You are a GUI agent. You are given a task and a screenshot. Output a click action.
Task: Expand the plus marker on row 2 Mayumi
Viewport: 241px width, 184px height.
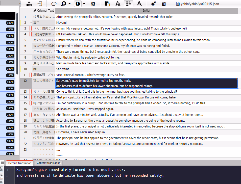tap(31, 23)
